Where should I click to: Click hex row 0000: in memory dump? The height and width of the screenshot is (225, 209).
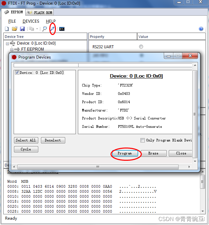[82, 186]
